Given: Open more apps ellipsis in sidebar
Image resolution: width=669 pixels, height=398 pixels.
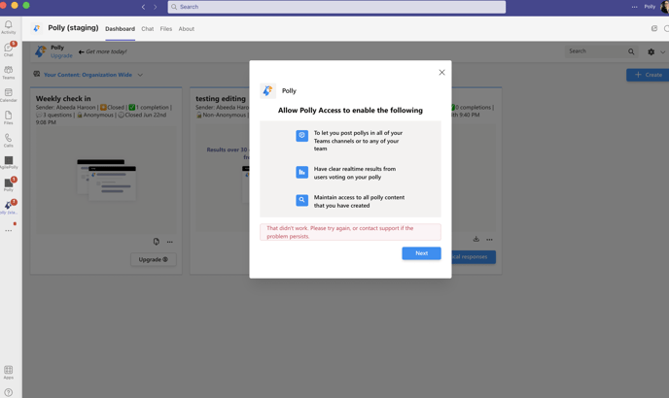Looking at the screenshot, I should 8,230.
